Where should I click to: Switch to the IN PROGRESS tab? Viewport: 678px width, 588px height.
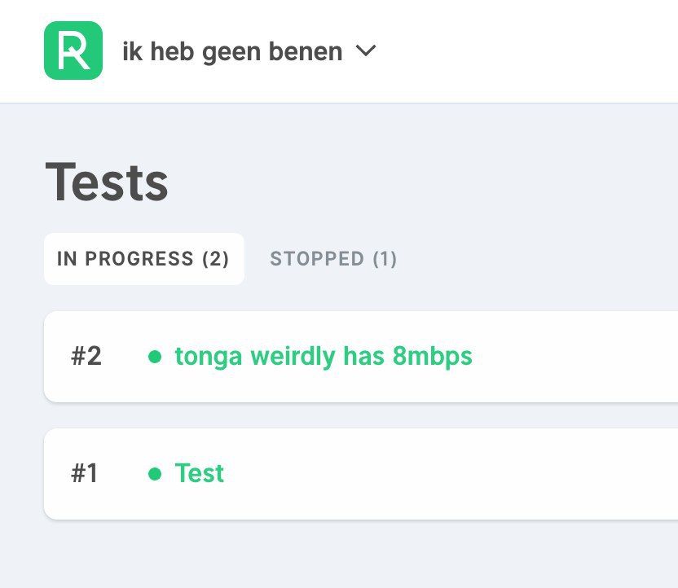143,259
